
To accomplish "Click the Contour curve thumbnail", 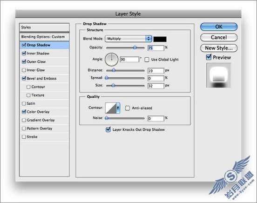I will [x=111, y=108].
